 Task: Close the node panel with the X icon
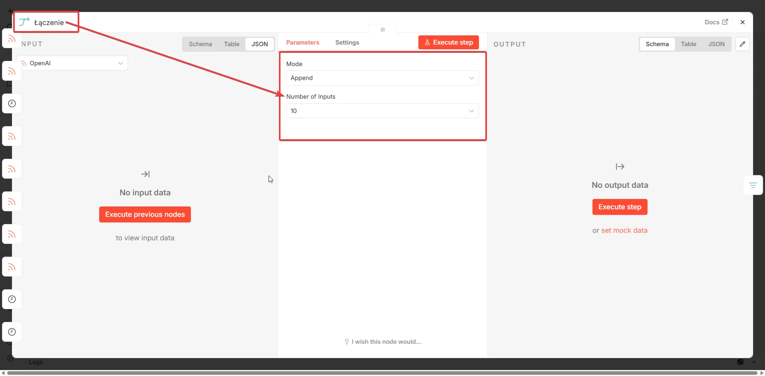[743, 22]
